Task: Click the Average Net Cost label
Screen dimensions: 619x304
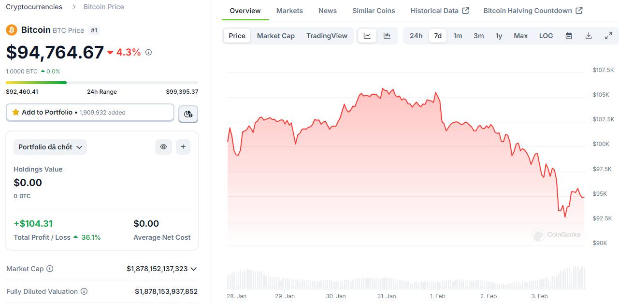Action: click(162, 237)
